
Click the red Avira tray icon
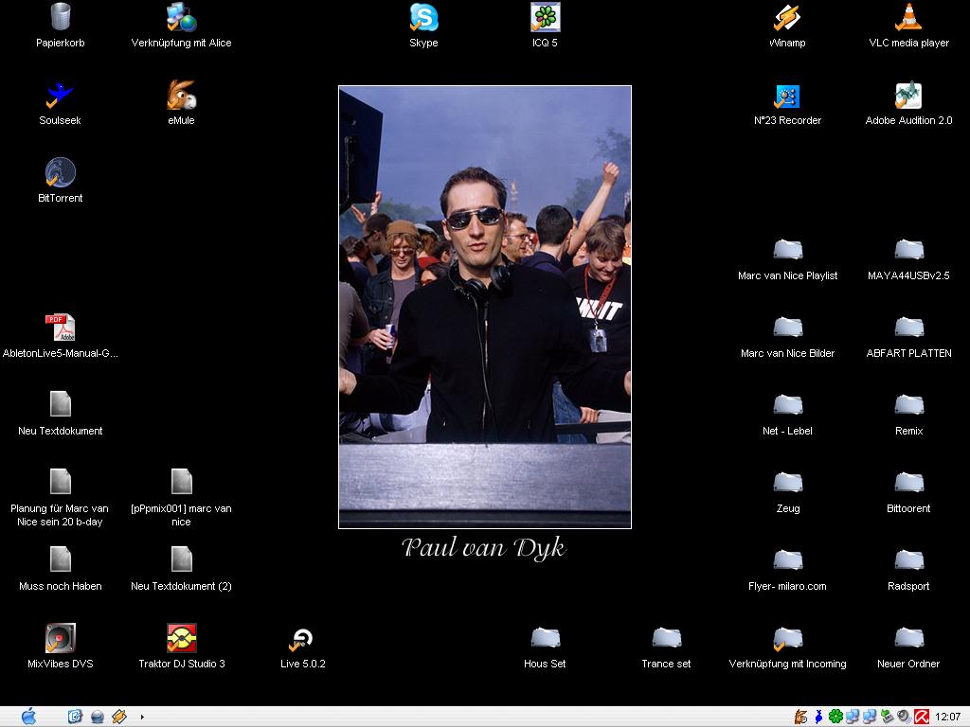[921, 717]
